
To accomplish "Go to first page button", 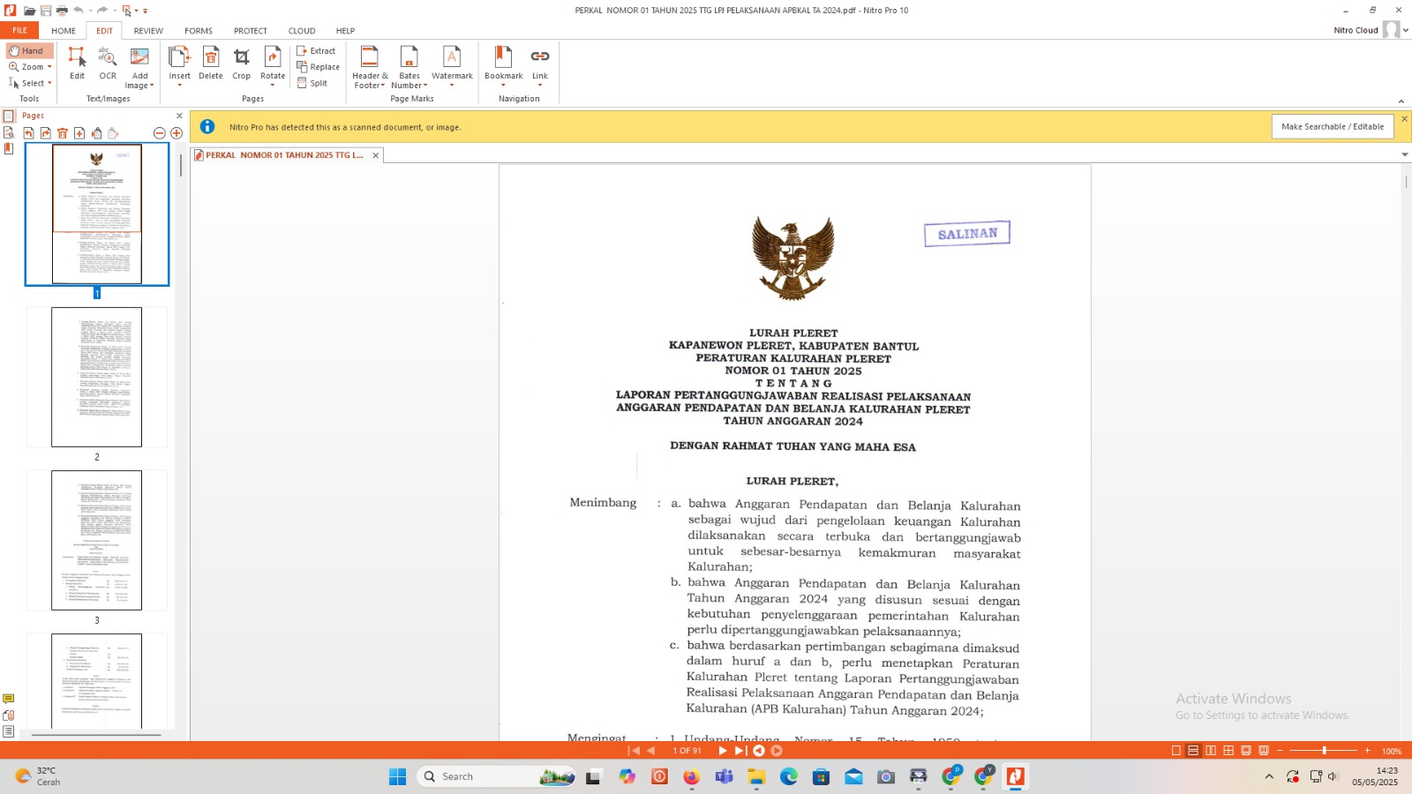I will point(634,751).
